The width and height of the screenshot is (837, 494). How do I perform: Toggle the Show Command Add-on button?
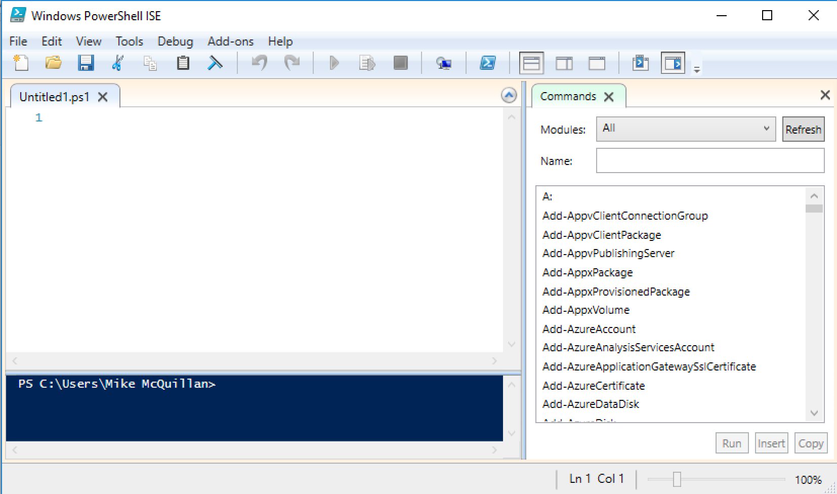pos(673,63)
